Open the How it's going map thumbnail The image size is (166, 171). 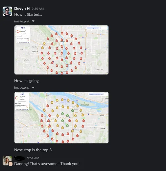(61, 118)
